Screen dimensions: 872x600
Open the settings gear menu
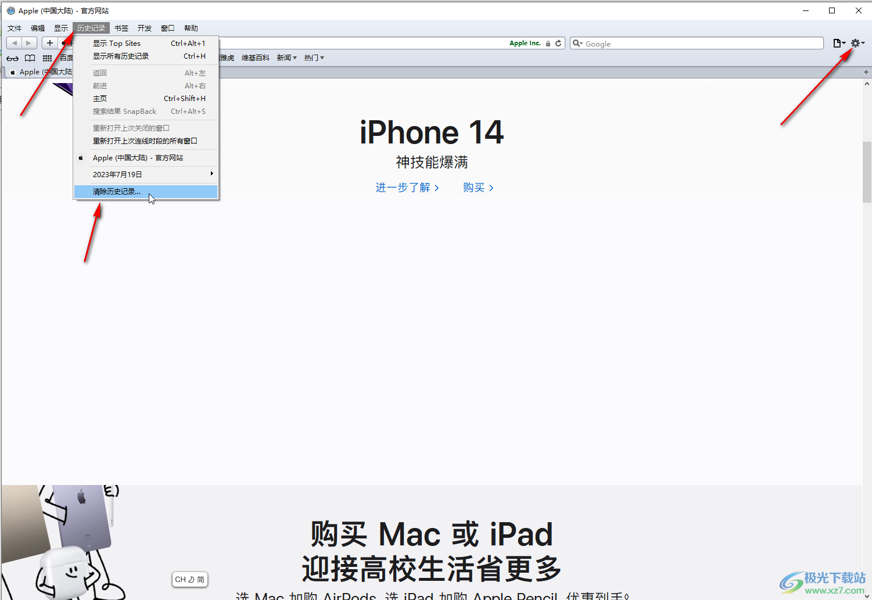[x=857, y=43]
